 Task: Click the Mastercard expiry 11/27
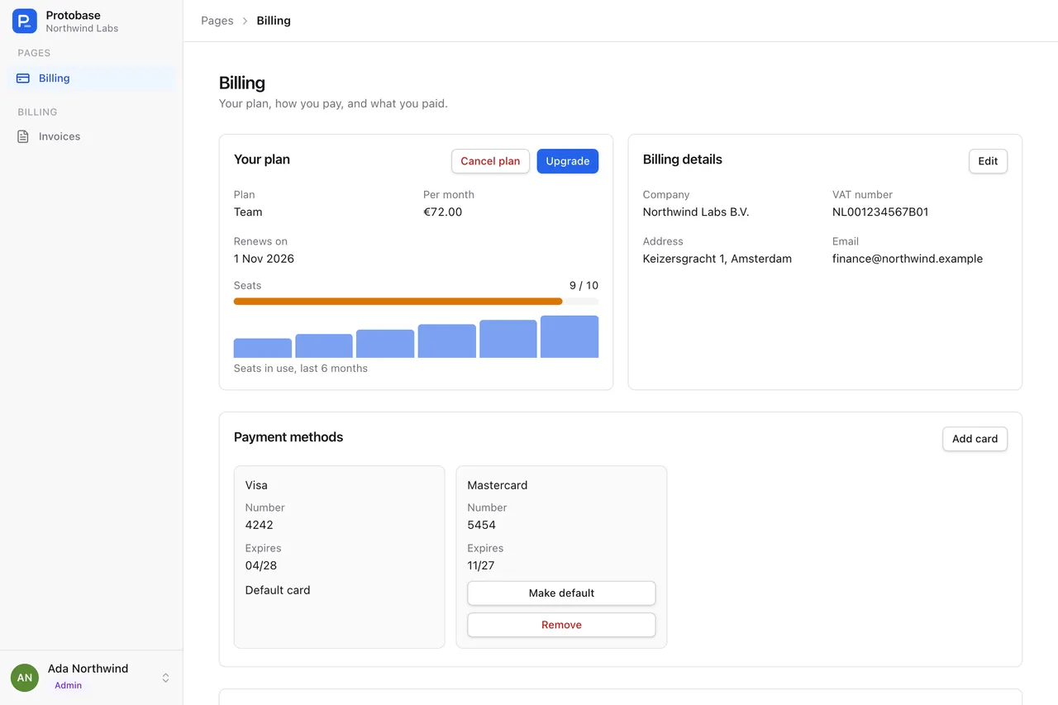click(481, 565)
